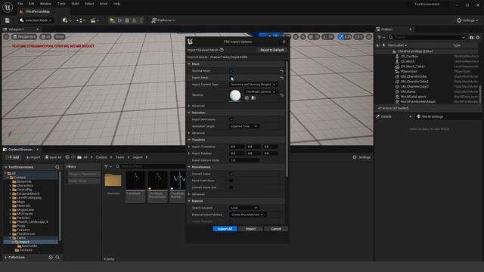Viewport: 484px width, 272px height.
Task: Click Use Selected Asset icon under Skeleton dropdown
Action: click(247, 97)
